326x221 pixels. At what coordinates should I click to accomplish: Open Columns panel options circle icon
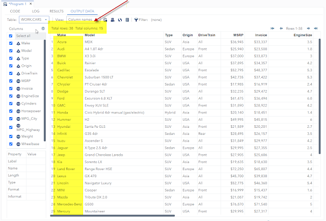tap(43, 29)
